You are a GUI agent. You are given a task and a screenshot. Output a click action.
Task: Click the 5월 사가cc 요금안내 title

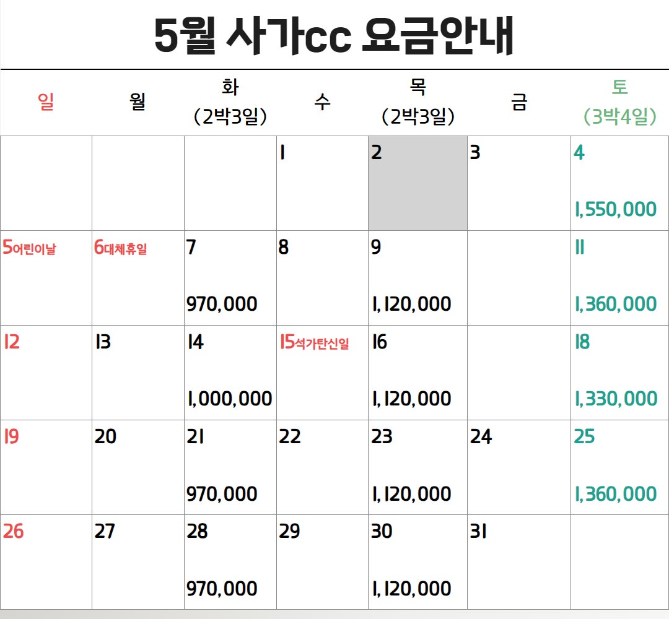334,37
